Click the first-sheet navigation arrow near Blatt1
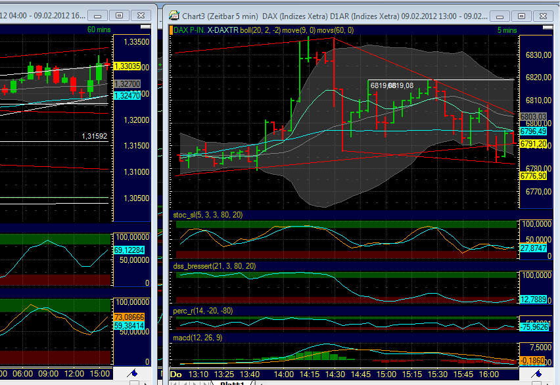The width and height of the screenshot is (560, 385). pos(174,381)
